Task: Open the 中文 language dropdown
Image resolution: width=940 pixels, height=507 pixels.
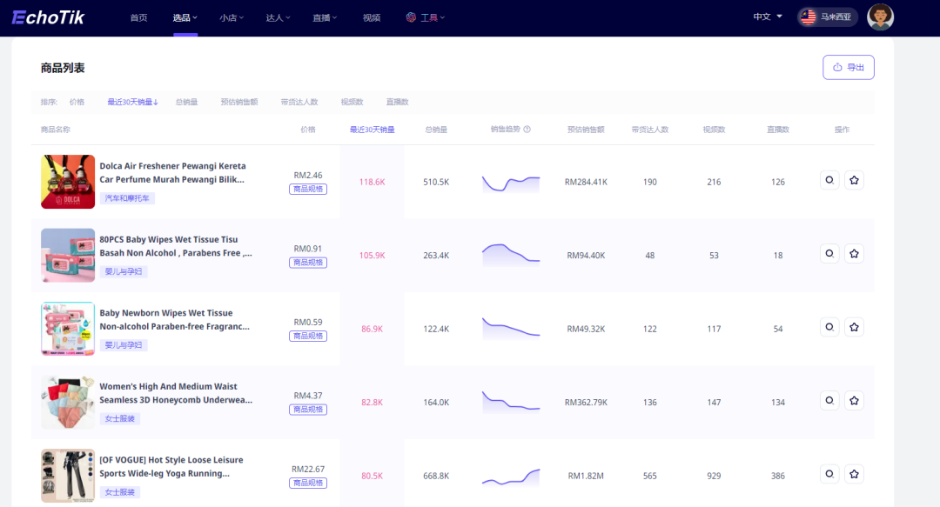Action: point(768,17)
